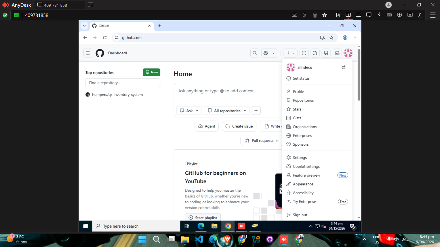Viewport: 440px width, 247px height.
Task: Click the GitHub Octocat logo
Action: click(100, 53)
